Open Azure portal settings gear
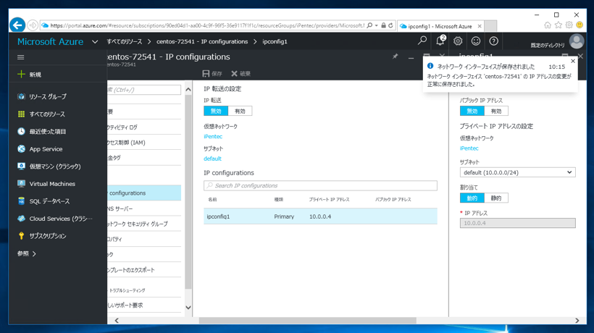 pos(458,41)
